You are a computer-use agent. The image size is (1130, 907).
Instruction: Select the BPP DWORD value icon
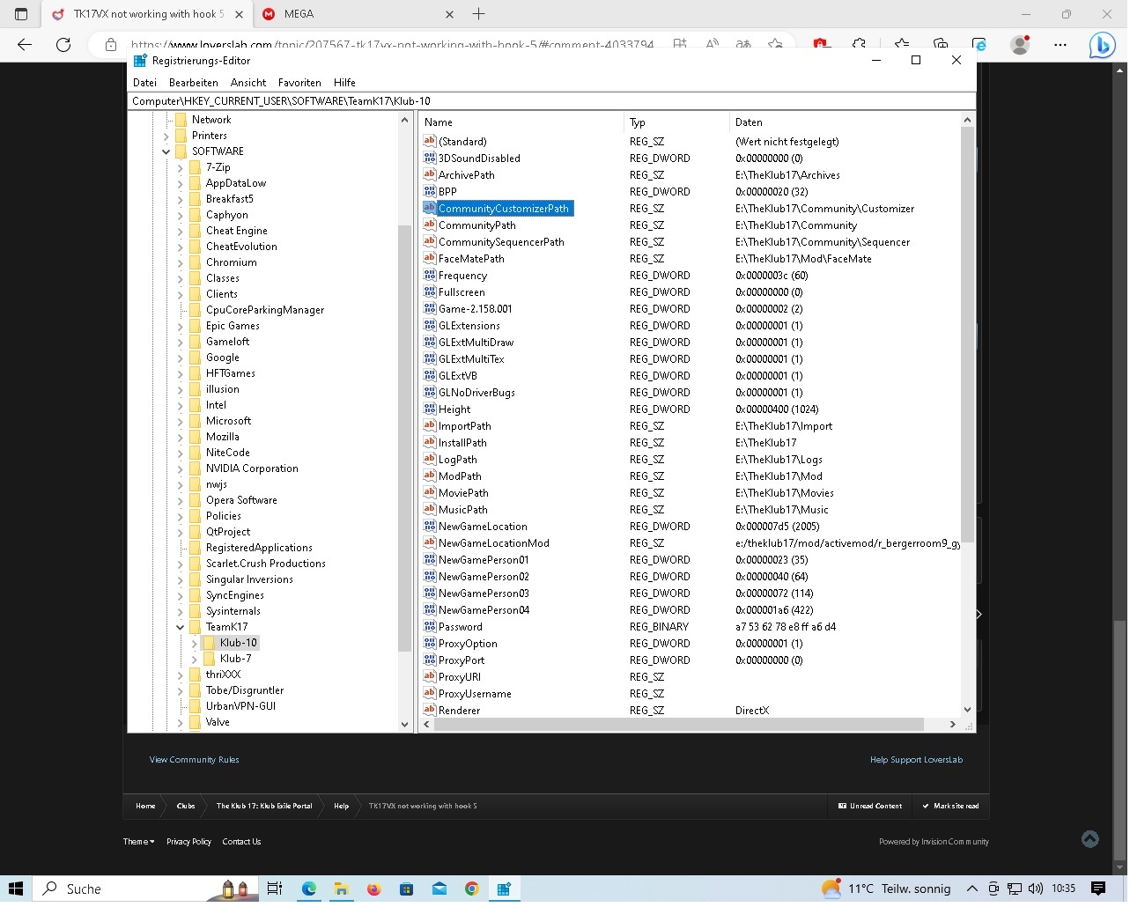pos(430,191)
